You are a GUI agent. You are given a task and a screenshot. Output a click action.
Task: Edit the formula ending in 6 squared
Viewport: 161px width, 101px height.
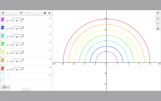coord(16,52)
